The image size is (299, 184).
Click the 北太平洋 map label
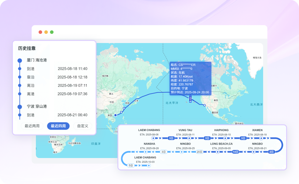point(172,103)
